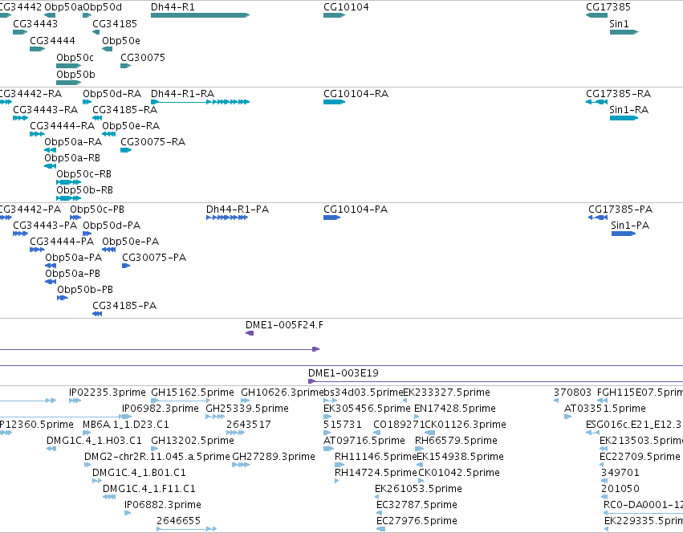Click the Obp50b-RB transcript label

click(84, 190)
